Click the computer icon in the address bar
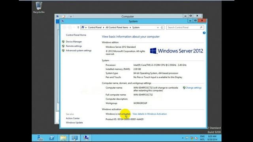 tap(83, 28)
